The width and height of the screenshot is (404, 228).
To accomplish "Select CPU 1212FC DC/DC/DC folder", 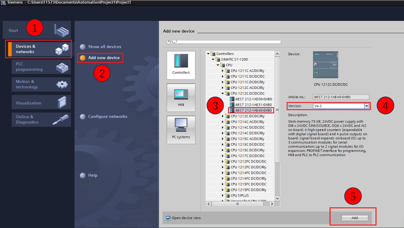I will 246,161.
